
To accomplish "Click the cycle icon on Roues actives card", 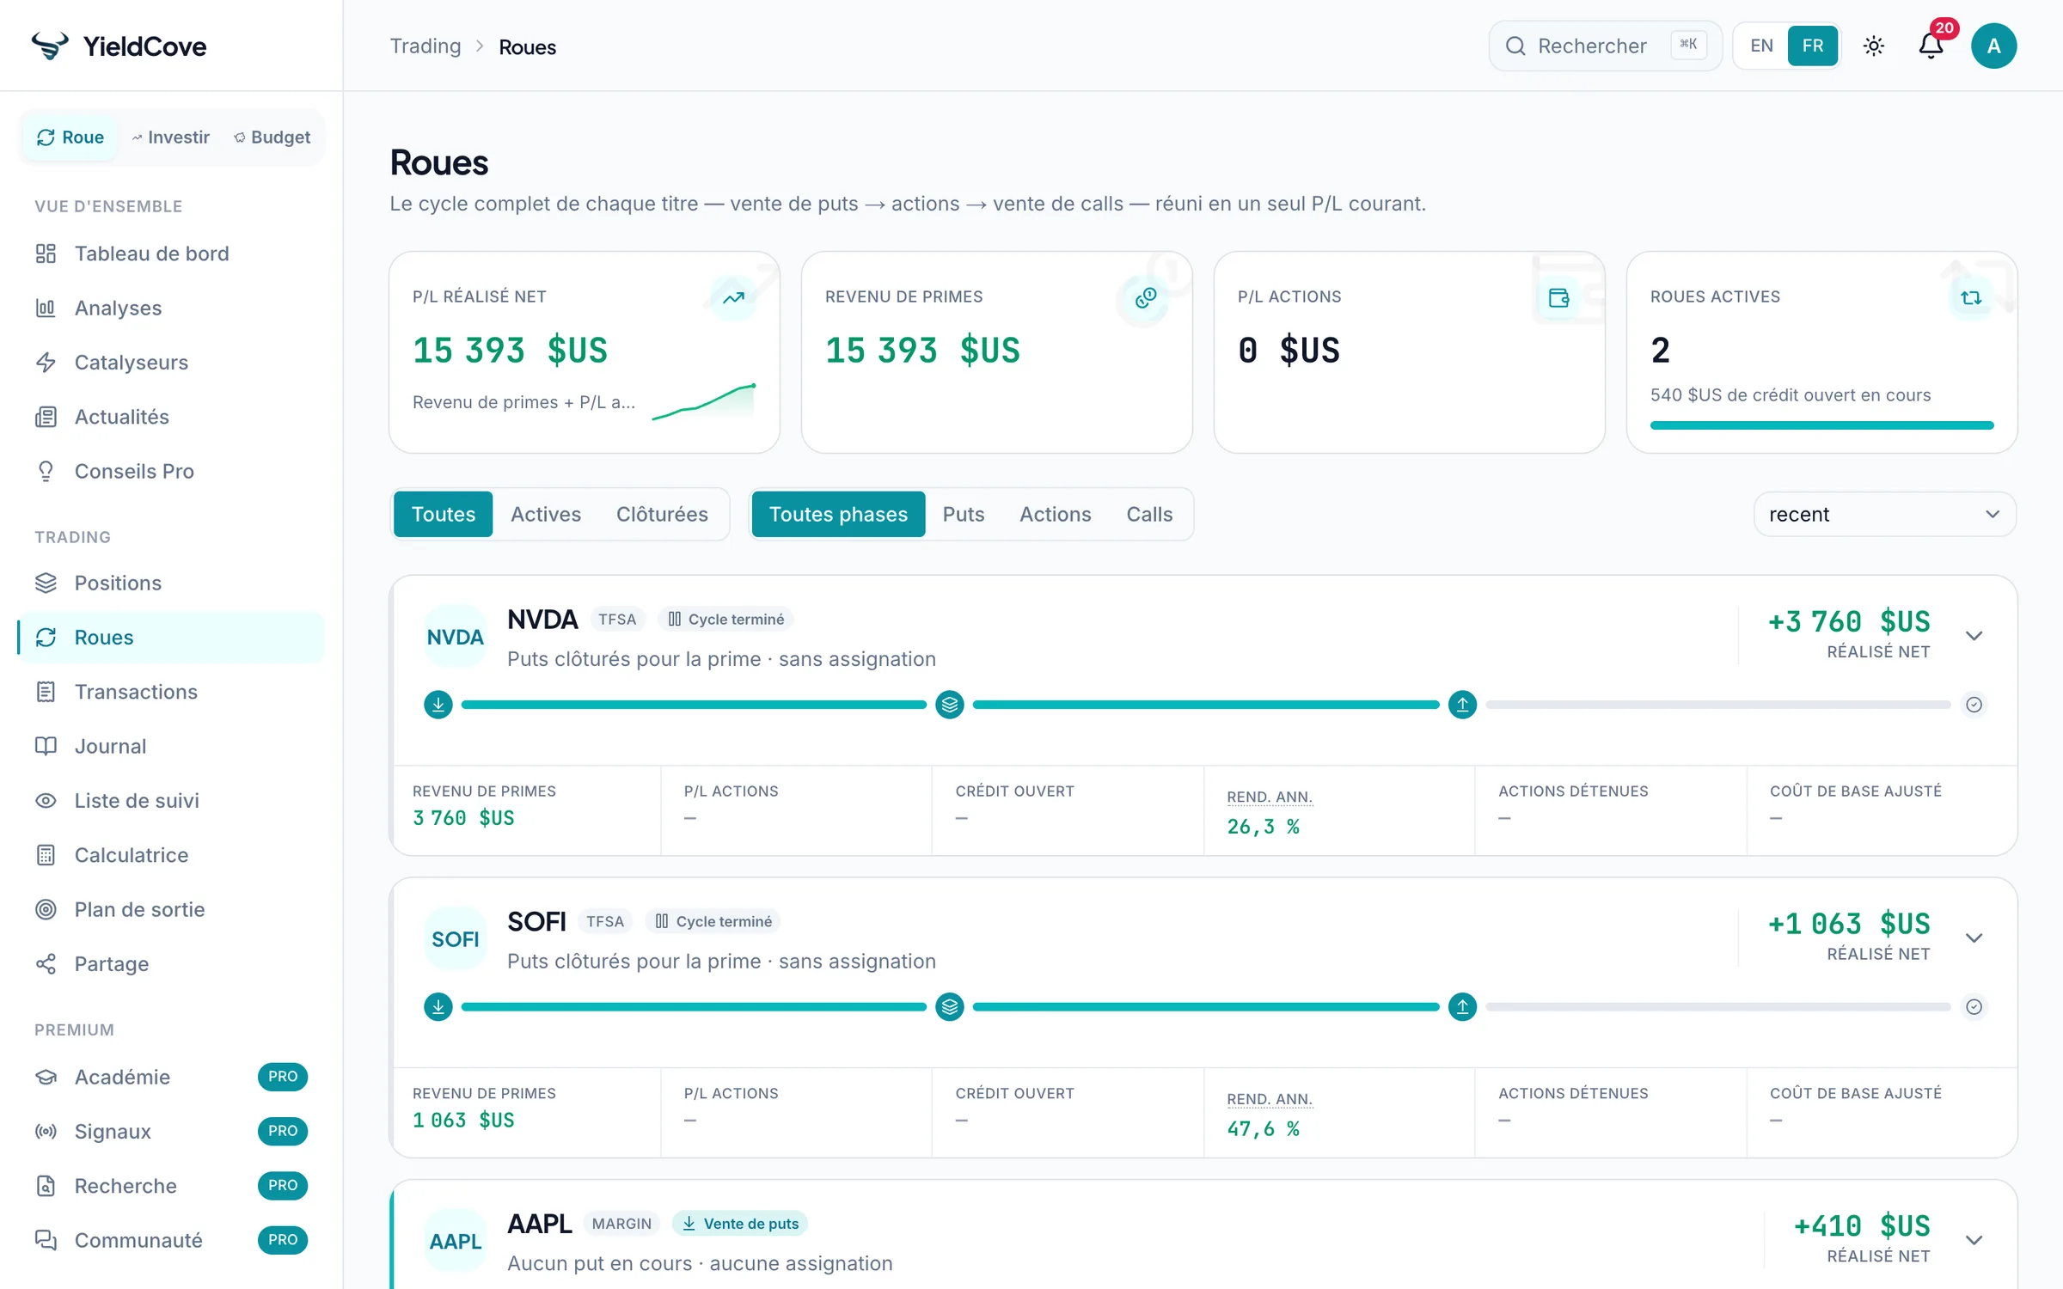I will pos(1971,297).
